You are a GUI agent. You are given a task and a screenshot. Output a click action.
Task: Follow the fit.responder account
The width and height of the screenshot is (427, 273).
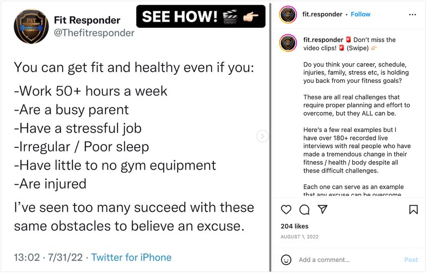360,14
